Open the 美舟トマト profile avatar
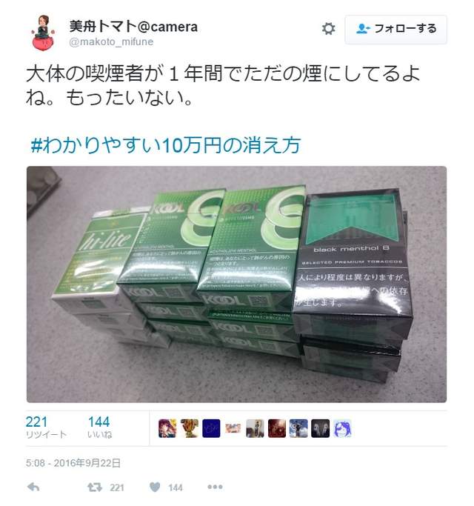Screen dimensions: 474x506 [x=43, y=33]
